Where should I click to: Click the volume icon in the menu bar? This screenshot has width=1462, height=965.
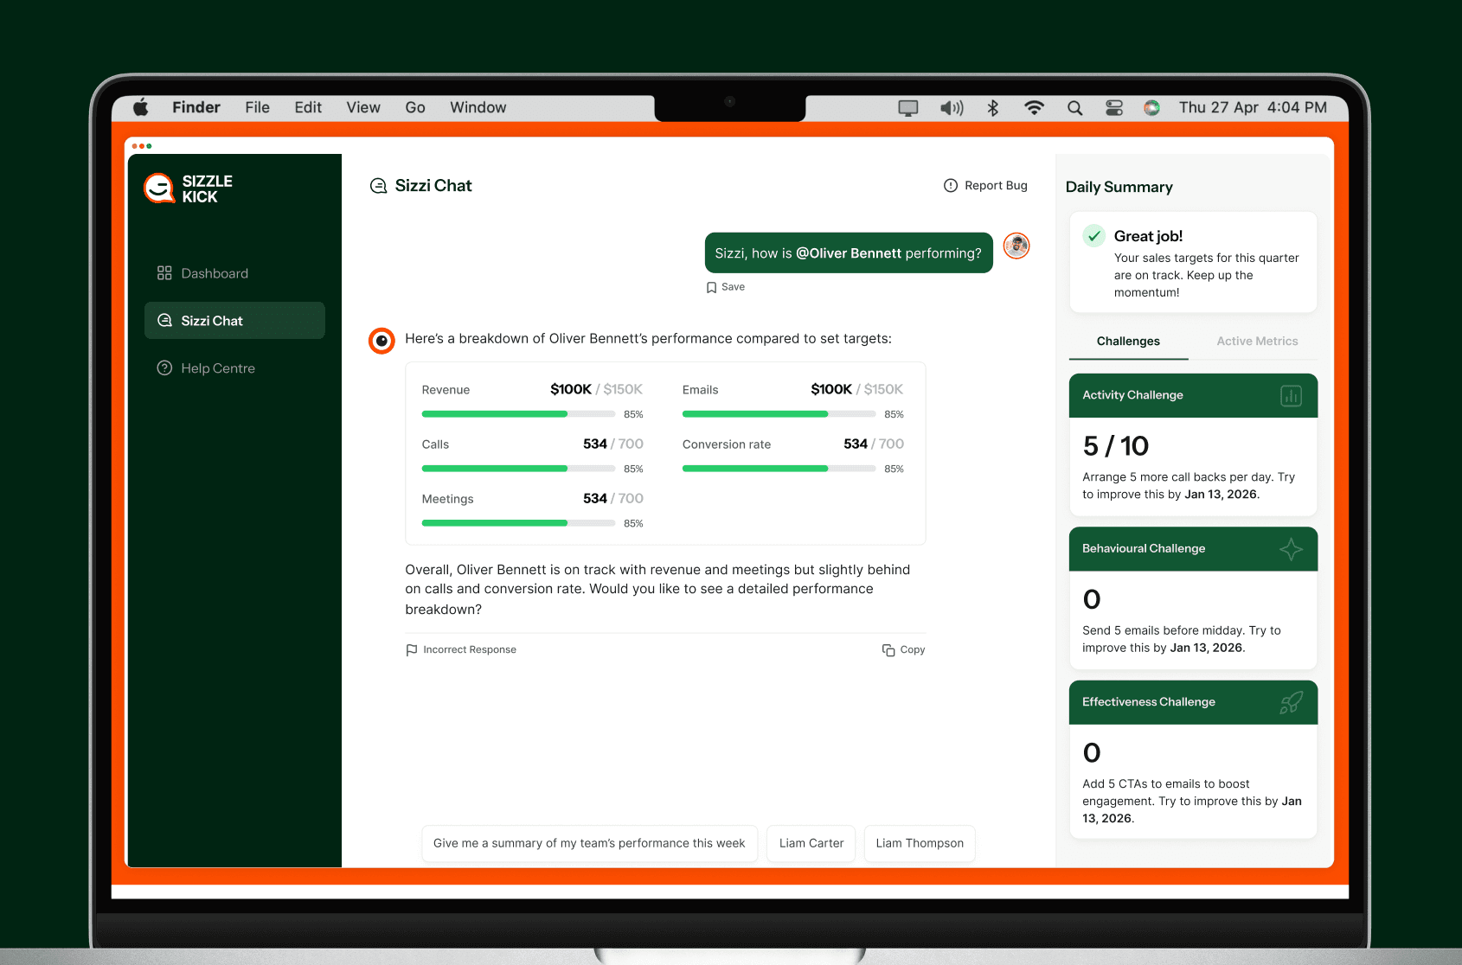pyautogui.click(x=952, y=108)
